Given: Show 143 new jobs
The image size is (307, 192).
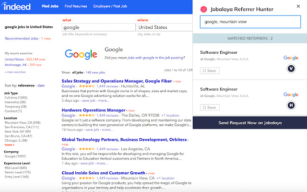Looking at the screenshot, I should point(95,72).
